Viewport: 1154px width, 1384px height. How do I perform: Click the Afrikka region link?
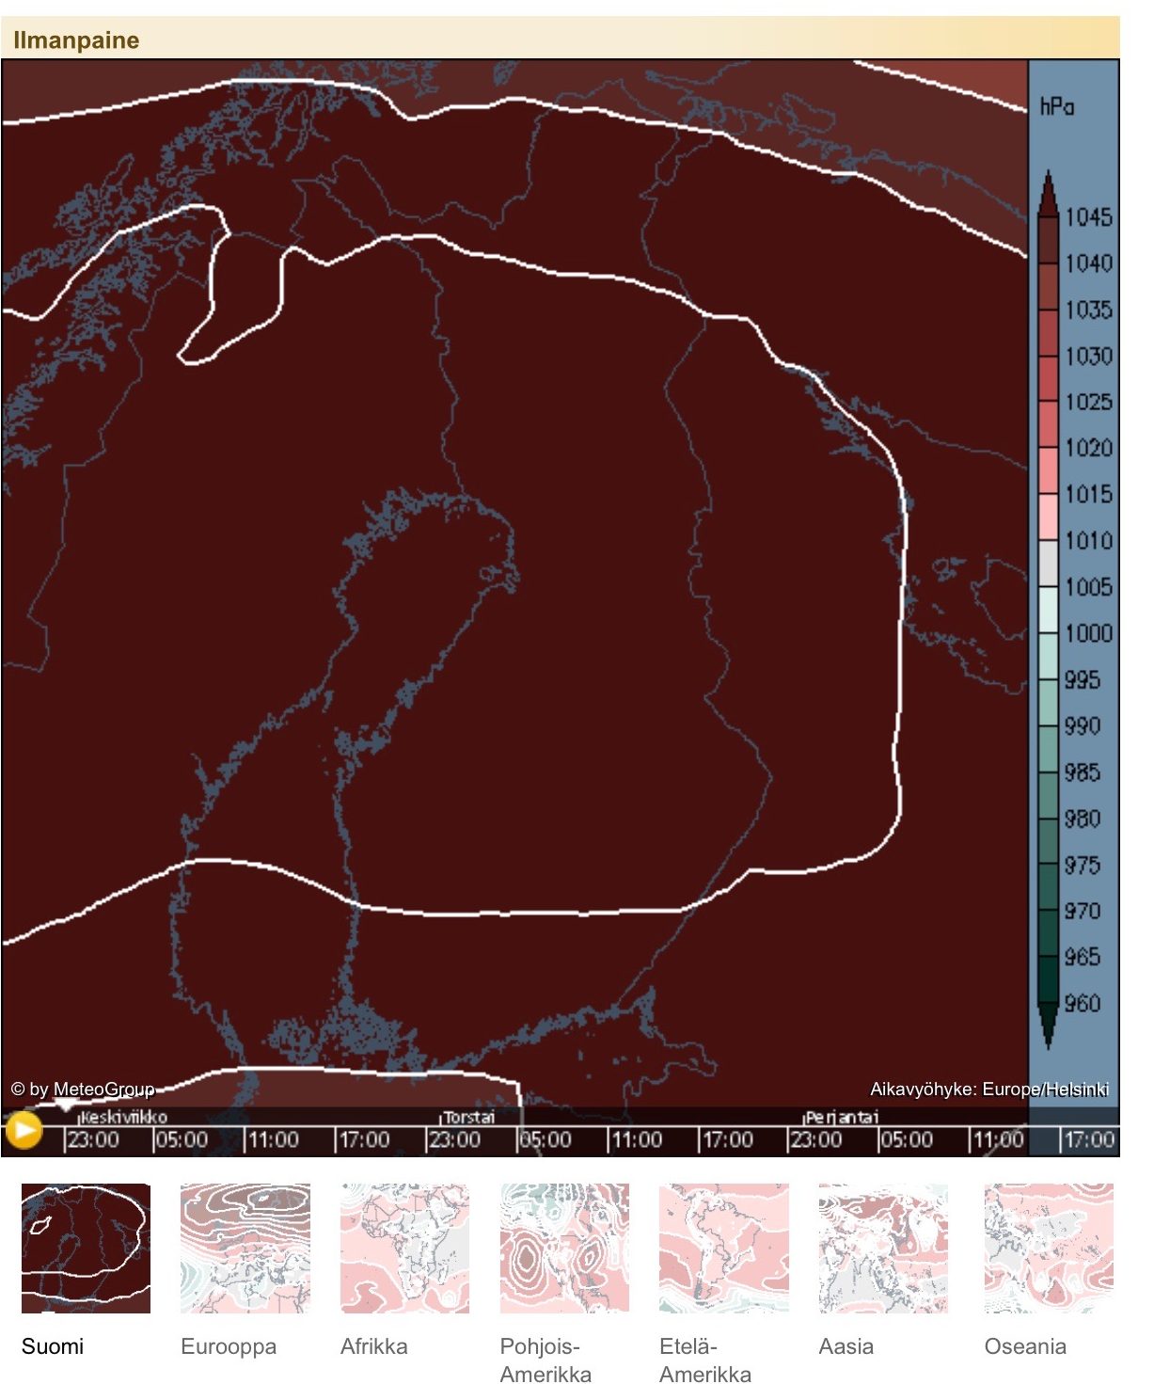[x=374, y=1346]
